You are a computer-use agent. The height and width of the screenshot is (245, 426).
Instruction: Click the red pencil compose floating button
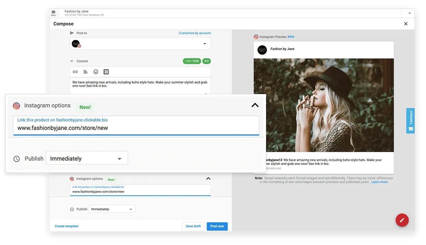[x=402, y=220]
